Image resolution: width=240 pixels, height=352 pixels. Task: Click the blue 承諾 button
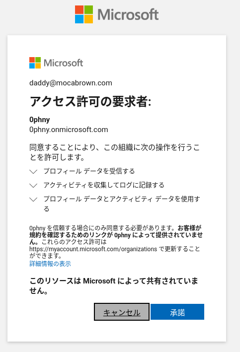click(x=177, y=312)
